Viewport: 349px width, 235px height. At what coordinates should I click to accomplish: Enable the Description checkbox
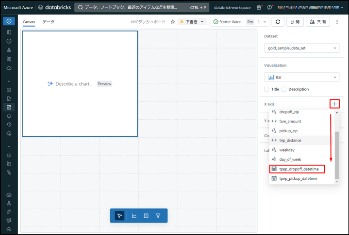(x=284, y=89)
